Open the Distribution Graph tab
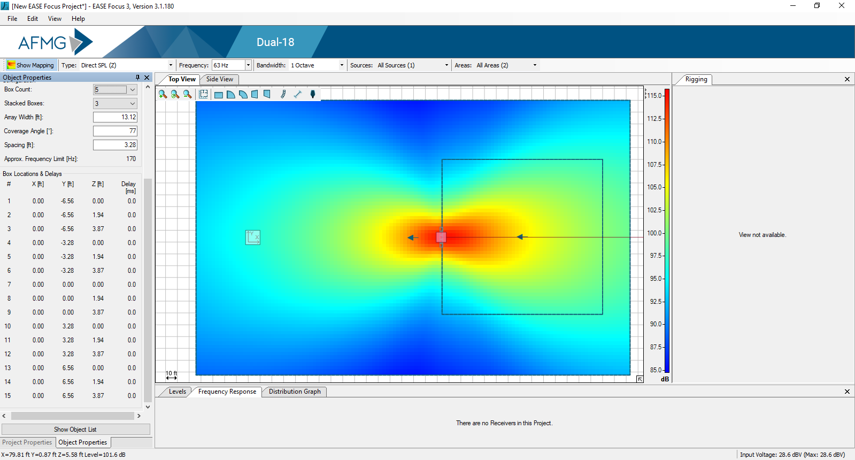Viewport: 855px width, 460px height. pyautogui.click(x=295, y=392)
